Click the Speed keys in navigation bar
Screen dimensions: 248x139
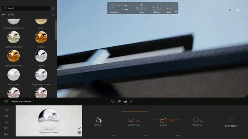coord(169,8)
